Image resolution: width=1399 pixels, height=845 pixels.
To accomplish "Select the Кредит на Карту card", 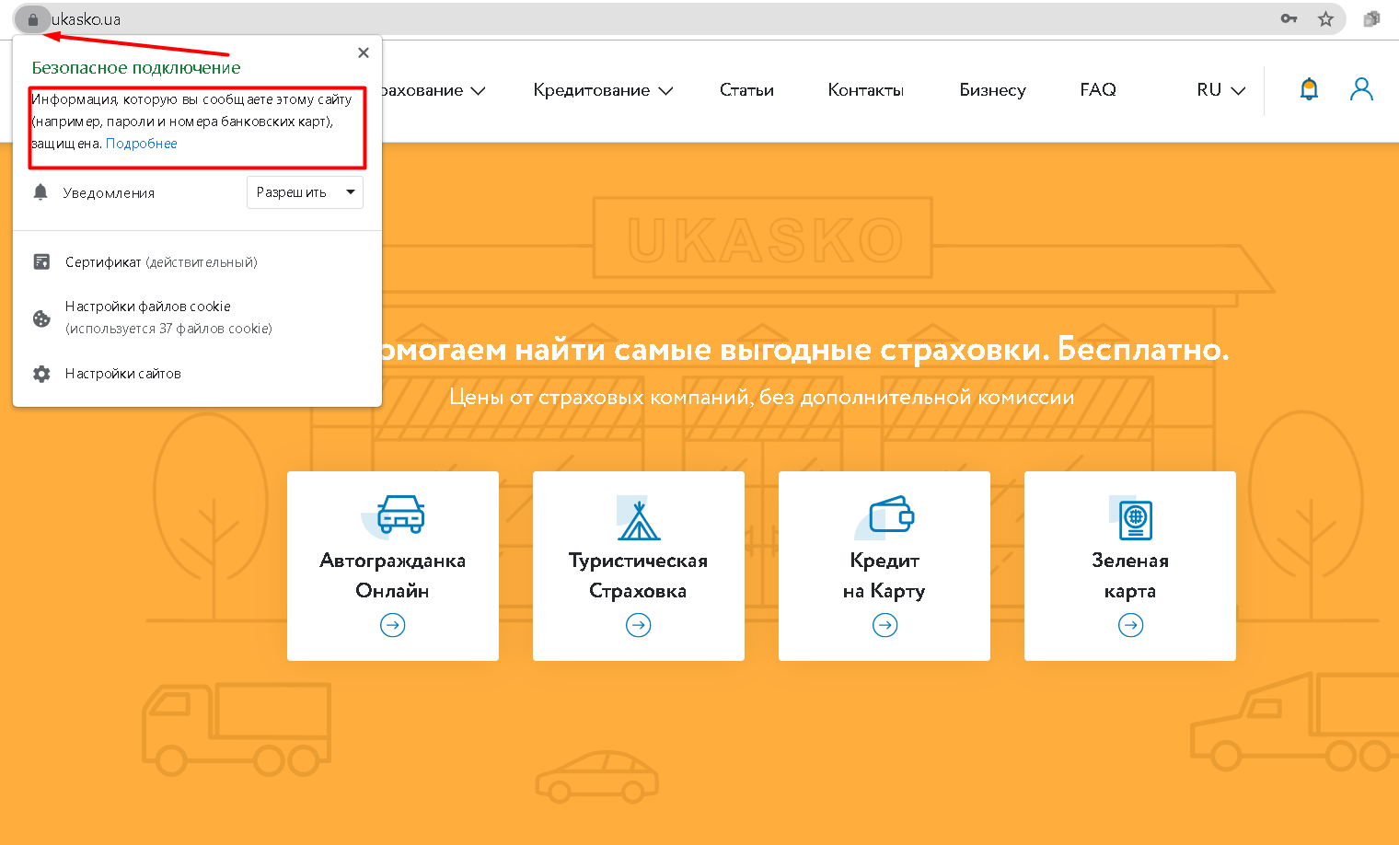I will point(884,566).
